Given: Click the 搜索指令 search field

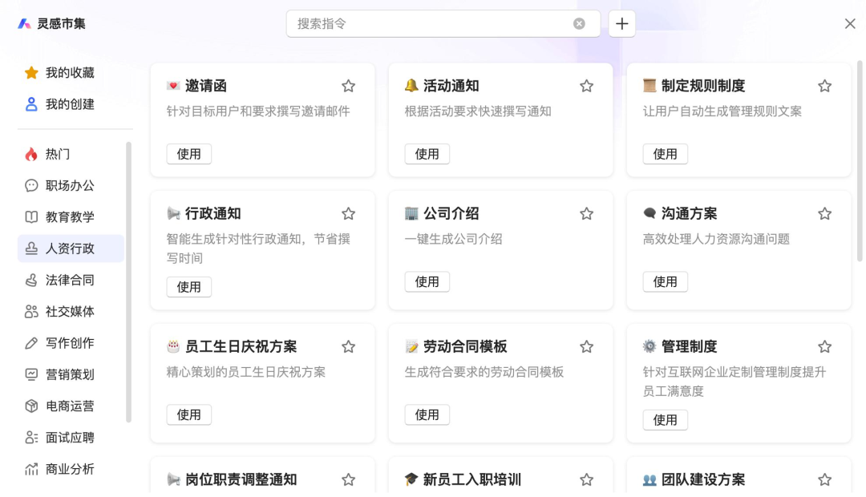Looking at the screenshot, I should (x=433, y=24).
